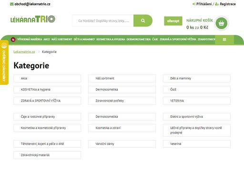The width and height of the screenshot is (244, 183).
Task: Open Čaje a rostlinné přípravky category
Action: click(x=47, y=117)
